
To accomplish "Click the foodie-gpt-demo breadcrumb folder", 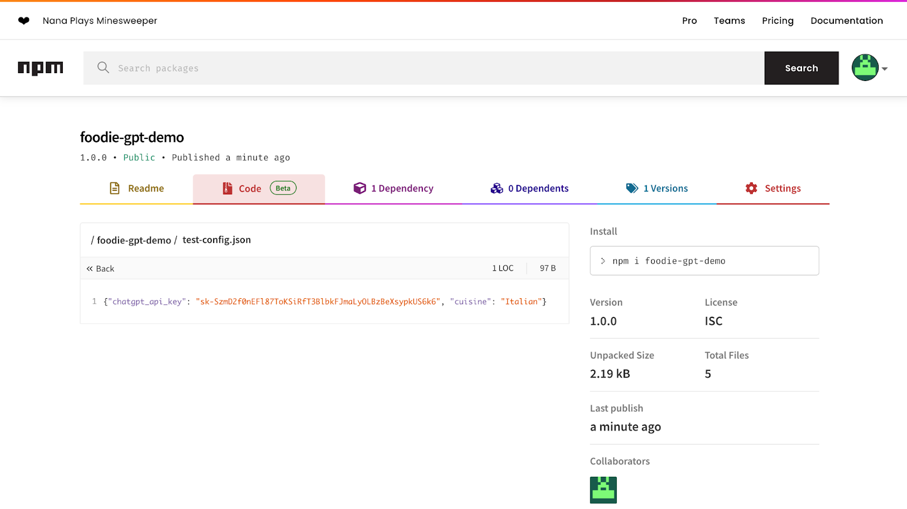I will 134,240.
